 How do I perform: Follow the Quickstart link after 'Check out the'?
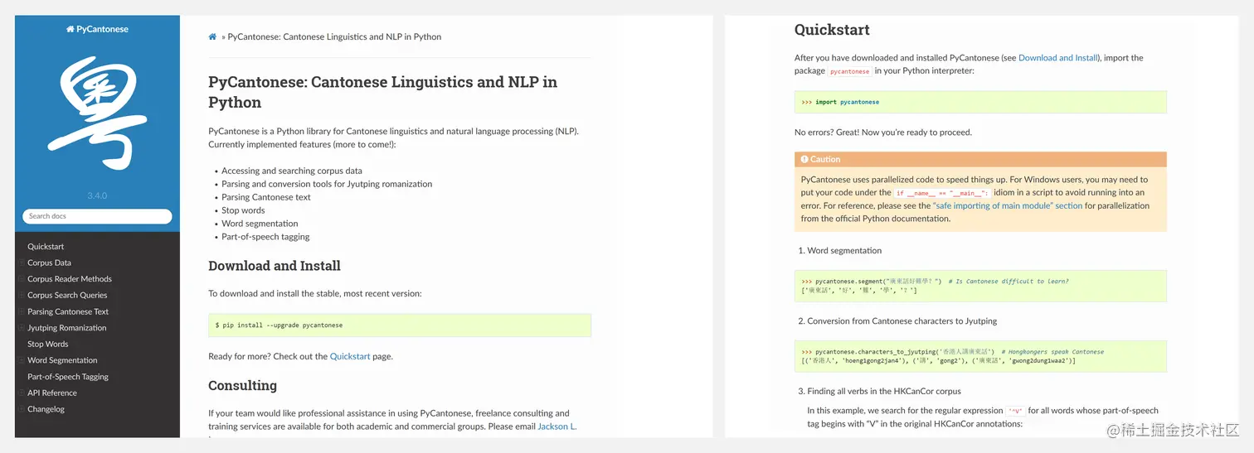coord(349,356)
